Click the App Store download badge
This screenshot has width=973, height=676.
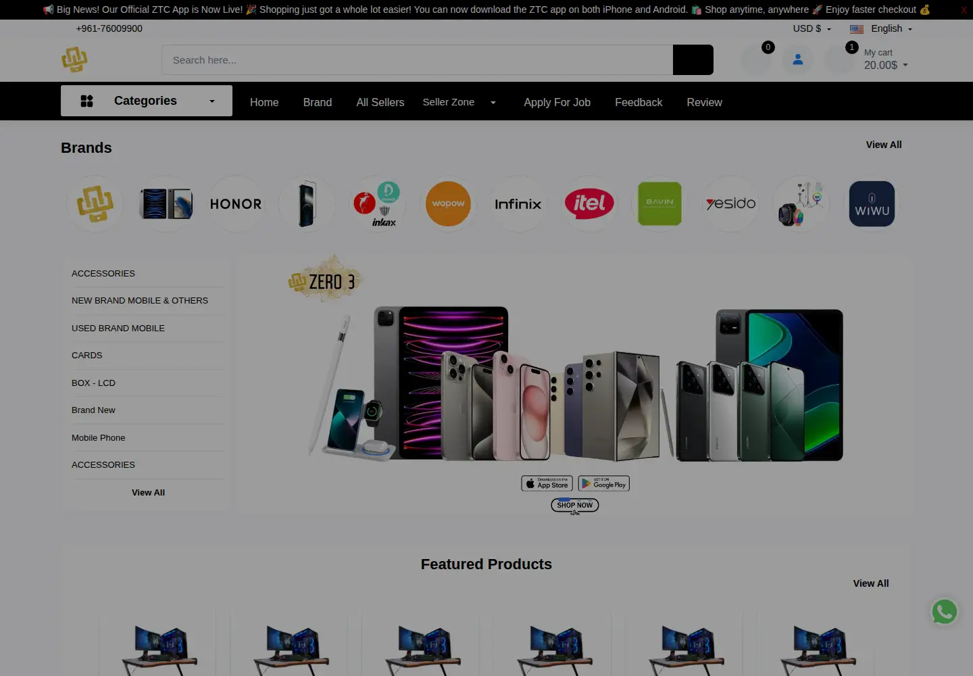(x=547, y=483)
